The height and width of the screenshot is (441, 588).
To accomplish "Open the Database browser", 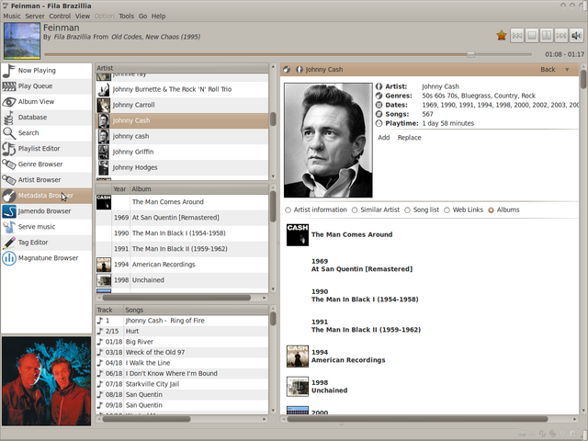I will coord(46,118).
